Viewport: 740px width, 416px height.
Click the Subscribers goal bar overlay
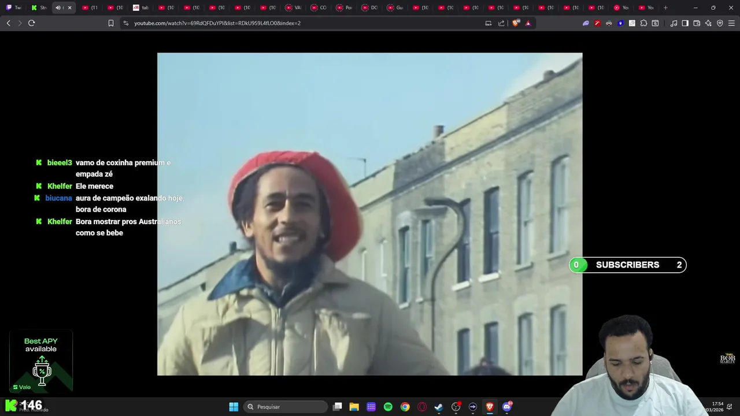pos(628,265)
